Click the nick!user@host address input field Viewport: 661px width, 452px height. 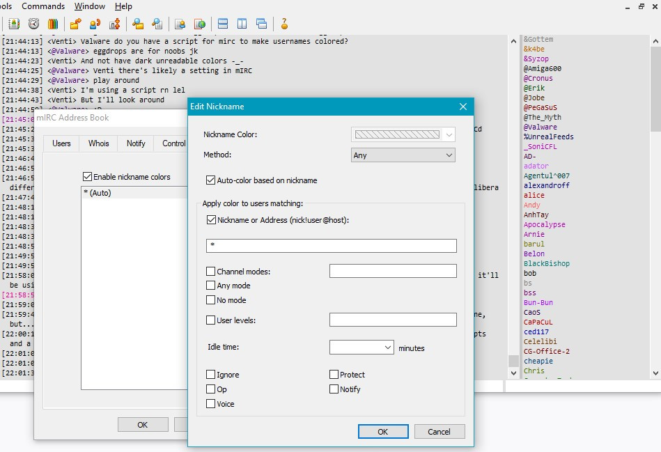331,245
